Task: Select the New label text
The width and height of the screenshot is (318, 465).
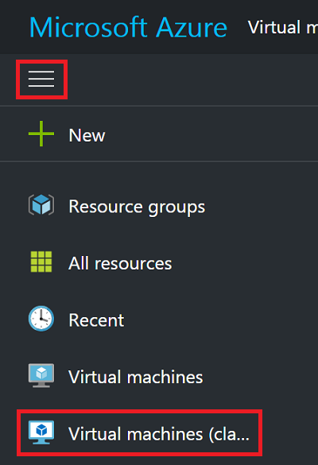Action: pyautogui.click(x=87, y=135)
